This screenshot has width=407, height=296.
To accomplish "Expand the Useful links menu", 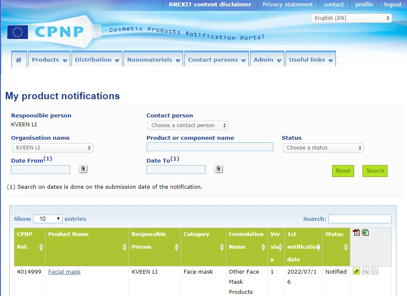I will coord(311,60).
